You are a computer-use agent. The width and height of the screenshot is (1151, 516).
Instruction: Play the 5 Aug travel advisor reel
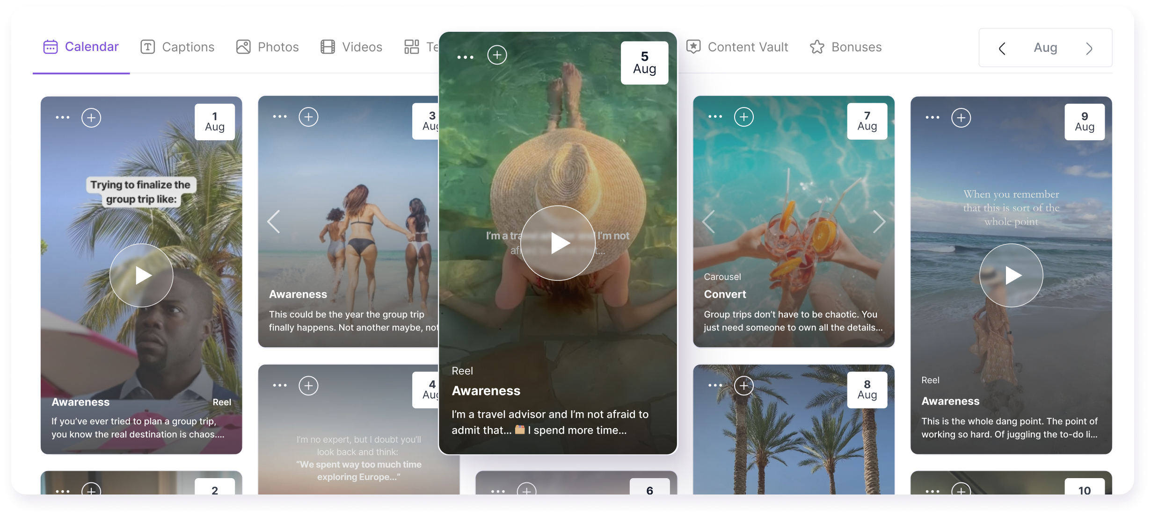[x=558, y=243]
